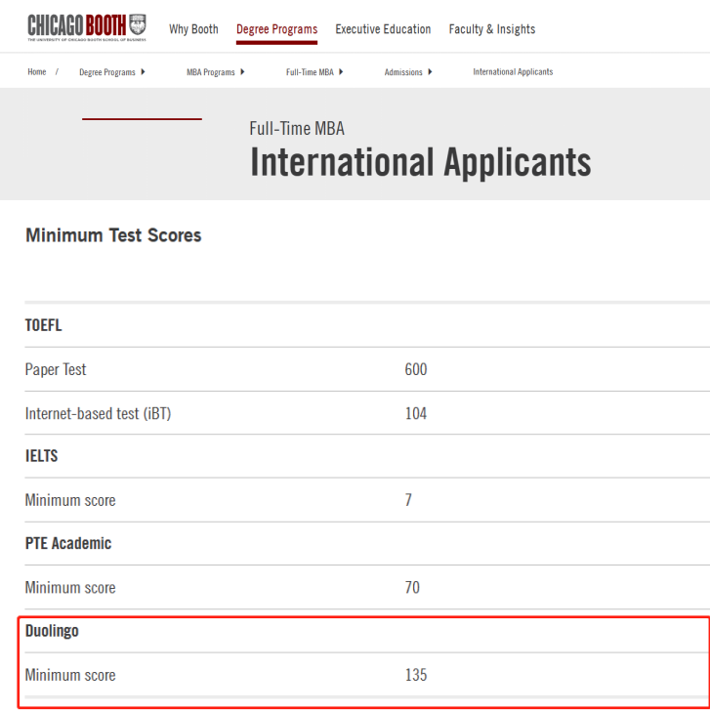The width and height of the screenshot is (710, 712).
Task: Click the IELTS minimum score 7
Action: click(408, 500)
